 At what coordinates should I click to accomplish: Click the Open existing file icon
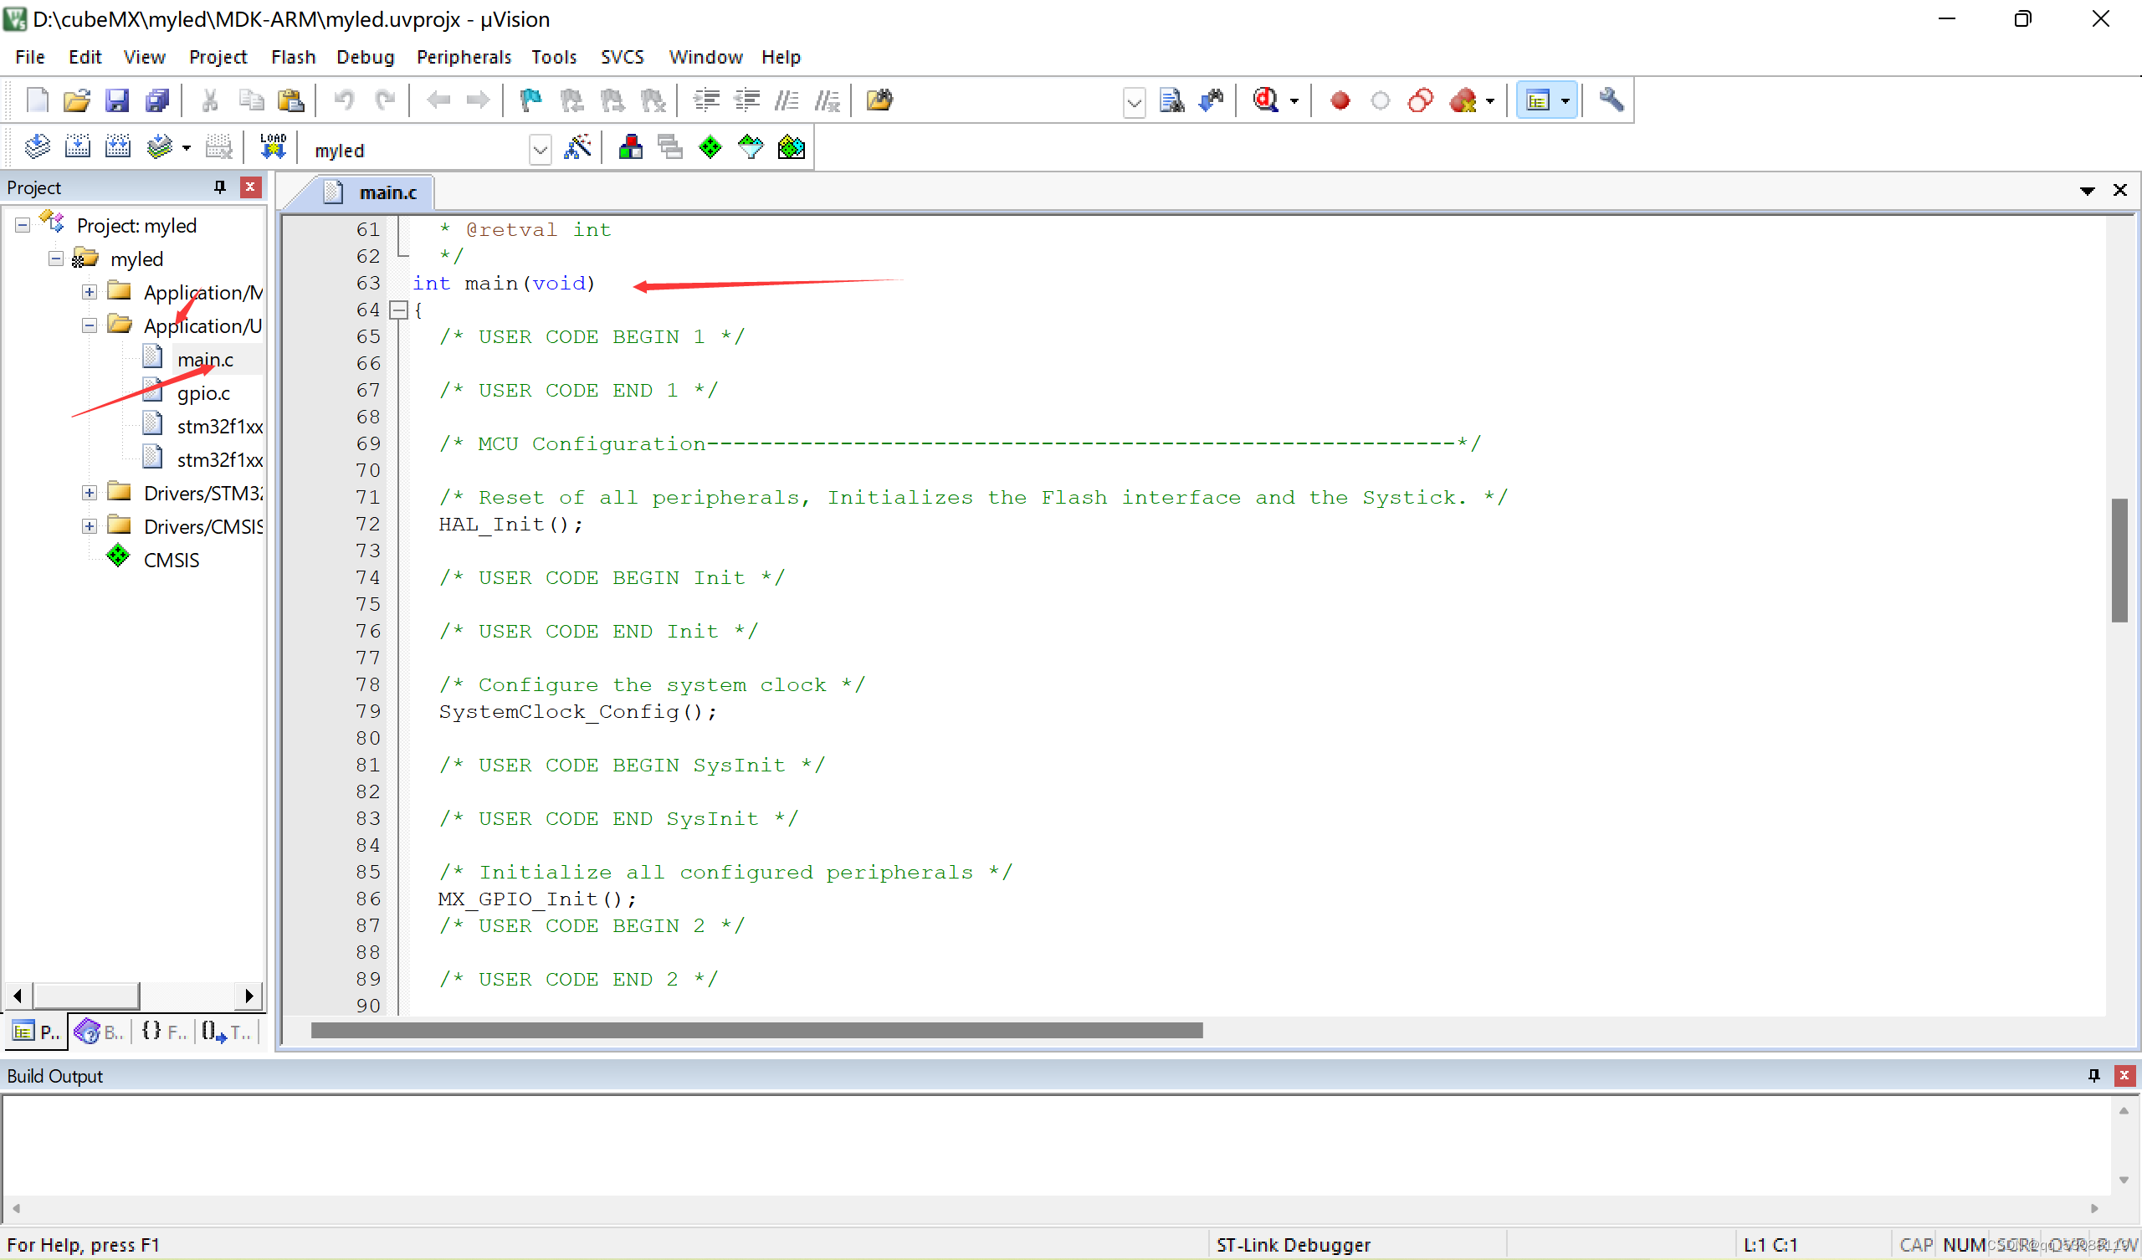pos(76,100)
